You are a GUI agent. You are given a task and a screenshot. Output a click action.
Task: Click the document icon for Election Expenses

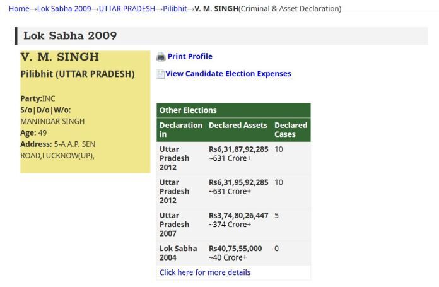[x=161, y=74]
